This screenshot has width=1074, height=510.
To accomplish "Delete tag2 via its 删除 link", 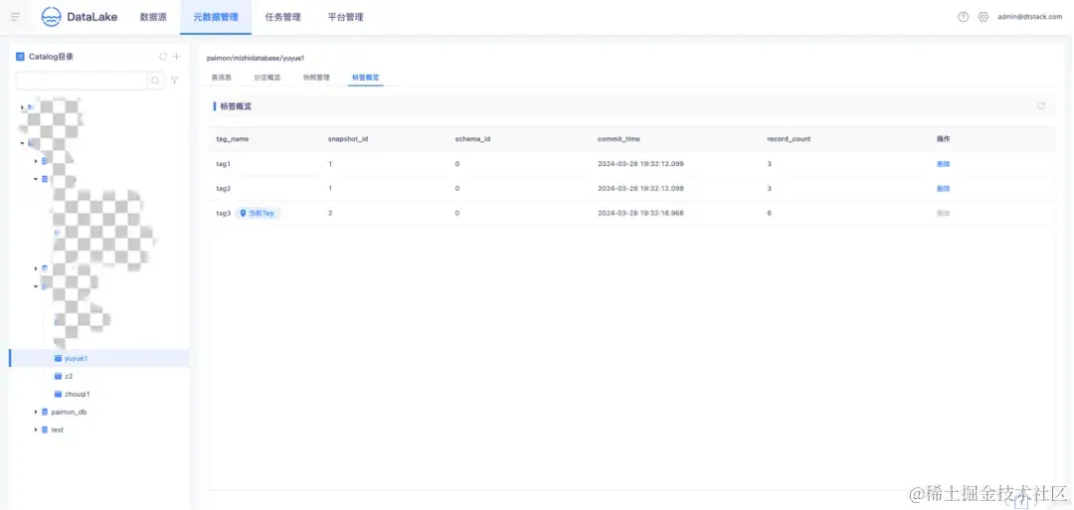I will coord(943,188).
